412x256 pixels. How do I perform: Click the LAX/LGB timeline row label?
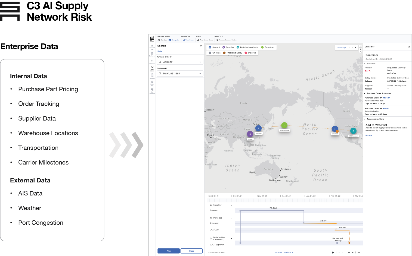click(x=214, y=230)
